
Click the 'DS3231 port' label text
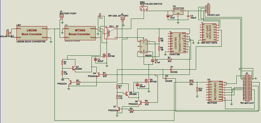(213, 15)
